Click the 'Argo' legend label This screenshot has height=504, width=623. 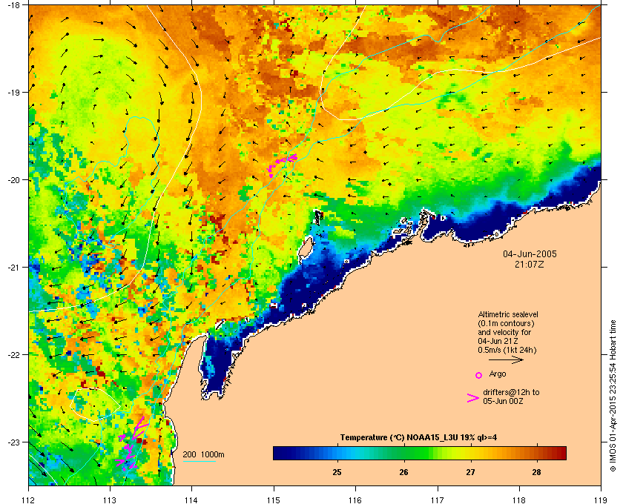tap(498, 374)
